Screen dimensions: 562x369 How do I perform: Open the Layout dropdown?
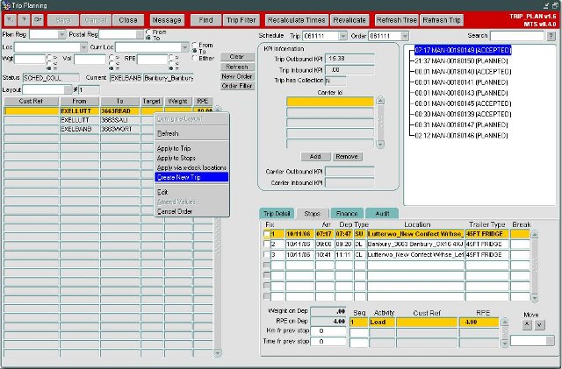[68, 89]
